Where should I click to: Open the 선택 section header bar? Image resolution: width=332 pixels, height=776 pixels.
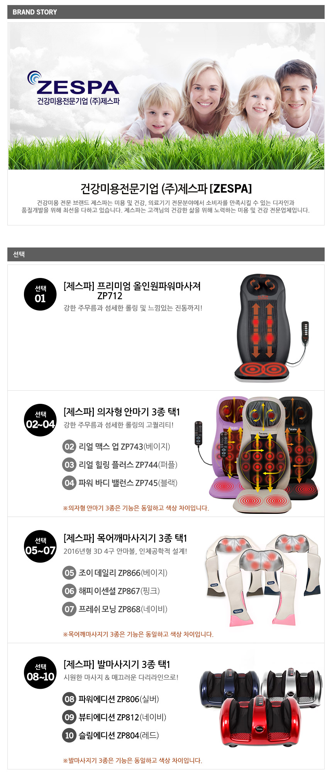pos(166,254)
